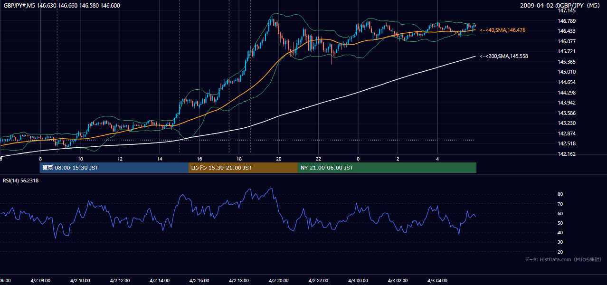The image size is (607, 285).
Task: Select the 200 SMA 145.558 label
Action: click(503, 56)
